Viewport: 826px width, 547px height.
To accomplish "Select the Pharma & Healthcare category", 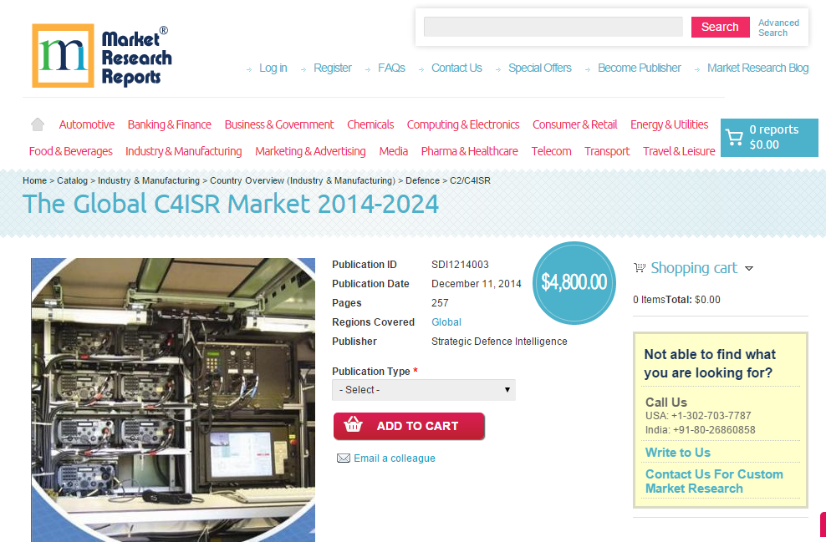I will pyautogui.click(x=469, y=152).
